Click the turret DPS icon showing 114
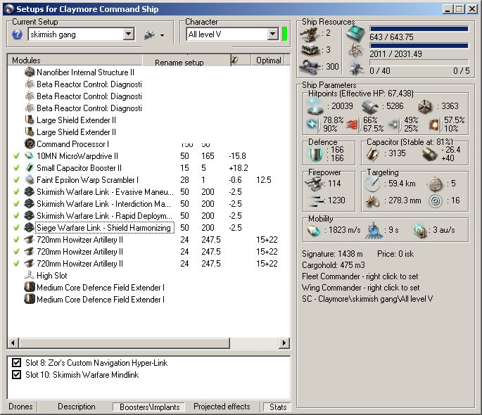Image resolution: width=482 pixels, height=415 pixels. 315,184
